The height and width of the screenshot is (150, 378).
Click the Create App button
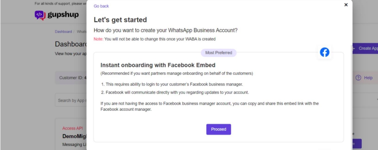coord(365,48)
